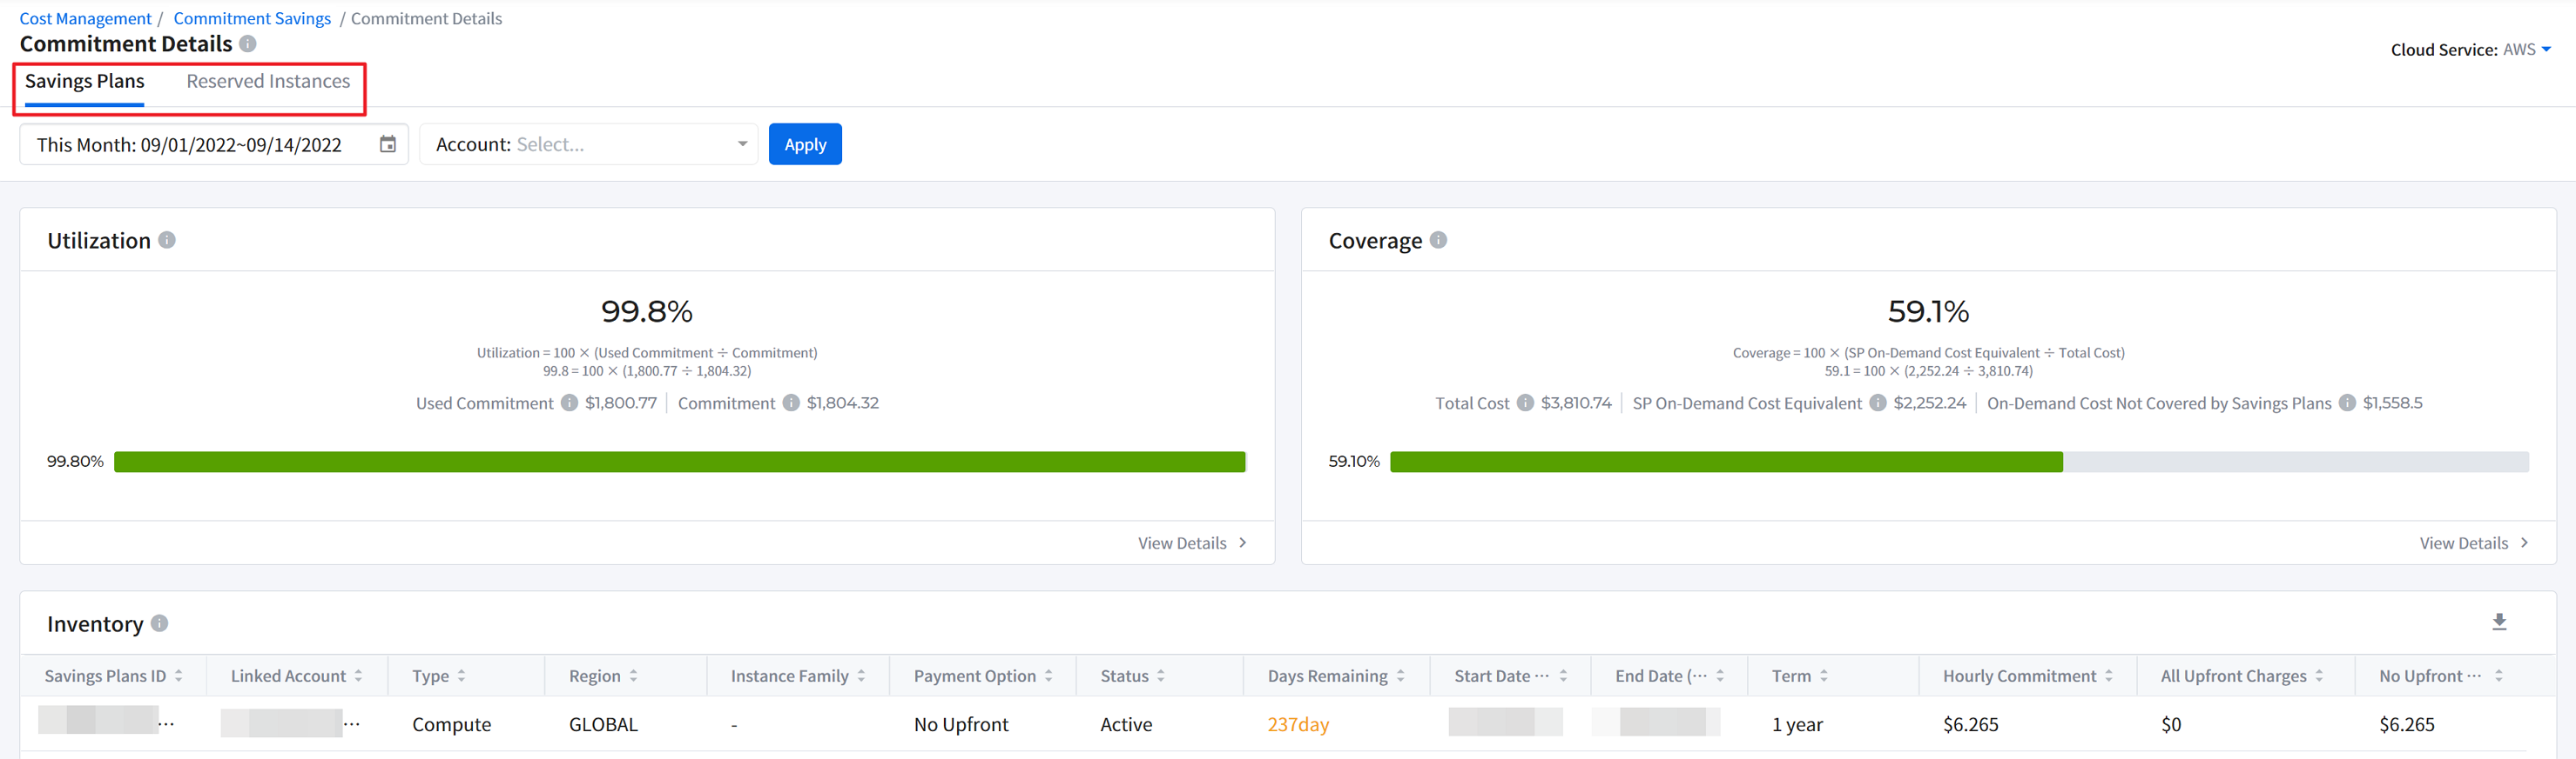Click the info icon beside Total Cost
Image resolution: width=2576 pixels, height=759 pixels.
click(x=1525, y=403)
